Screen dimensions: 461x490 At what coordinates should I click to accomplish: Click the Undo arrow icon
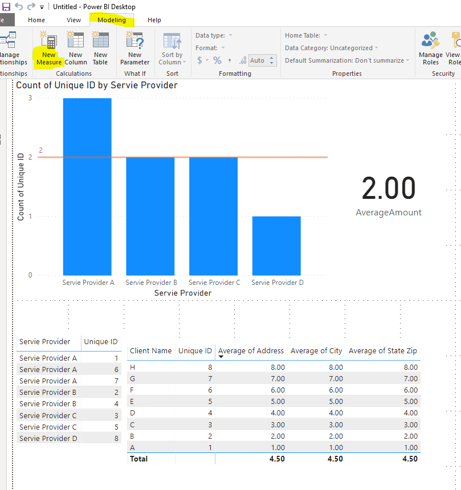tap(19, 7)
